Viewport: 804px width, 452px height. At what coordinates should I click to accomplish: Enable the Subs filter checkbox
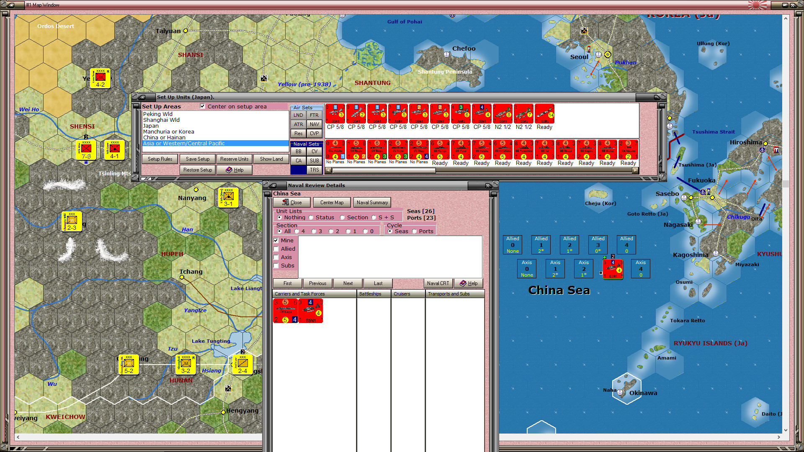point(276,266)
